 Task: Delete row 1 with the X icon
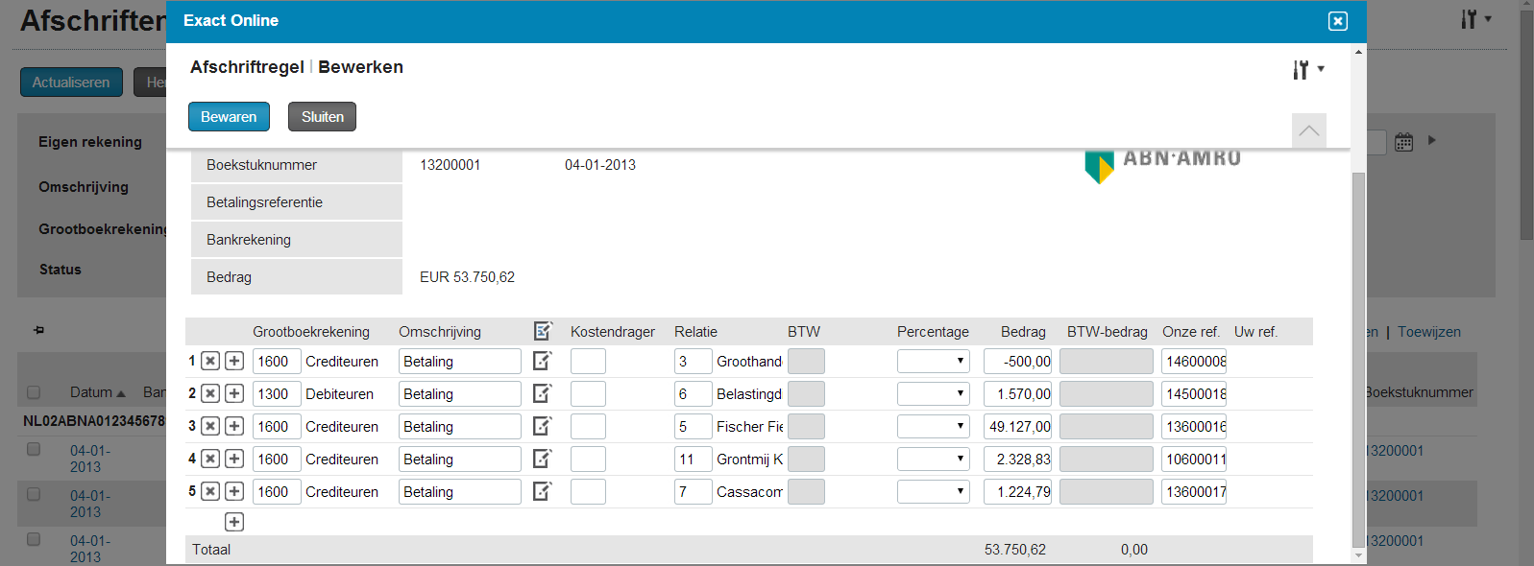210,362
